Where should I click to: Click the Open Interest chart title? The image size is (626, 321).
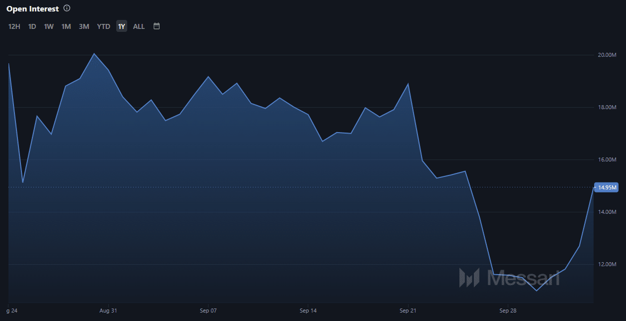coord(32,9)
